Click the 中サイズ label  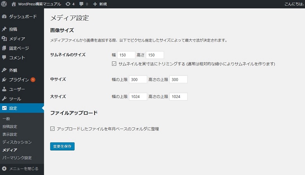coord(58,79)
